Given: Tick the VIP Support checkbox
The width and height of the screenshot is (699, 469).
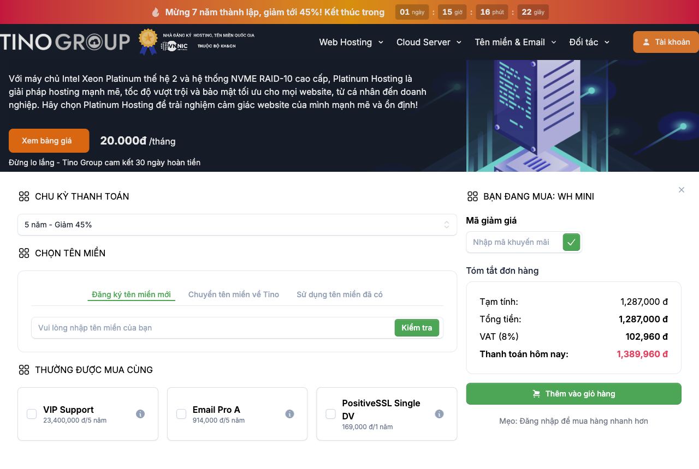Looking at the screenshot, I should pyautogui.click(x=32, y=414).
